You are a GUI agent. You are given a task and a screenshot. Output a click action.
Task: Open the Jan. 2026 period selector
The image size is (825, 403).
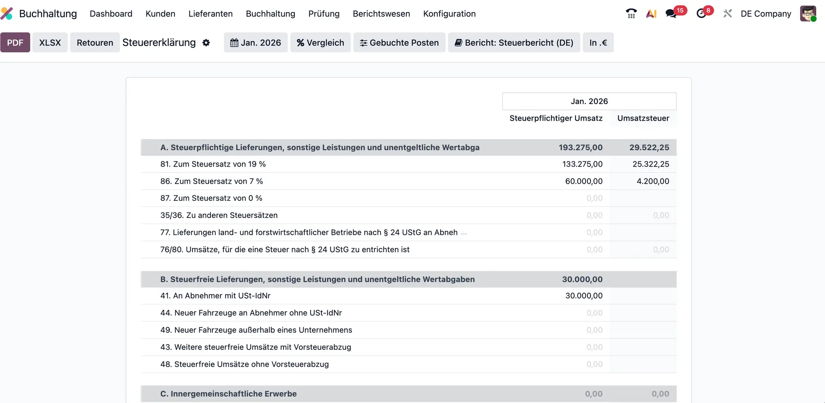click(255, 42)
